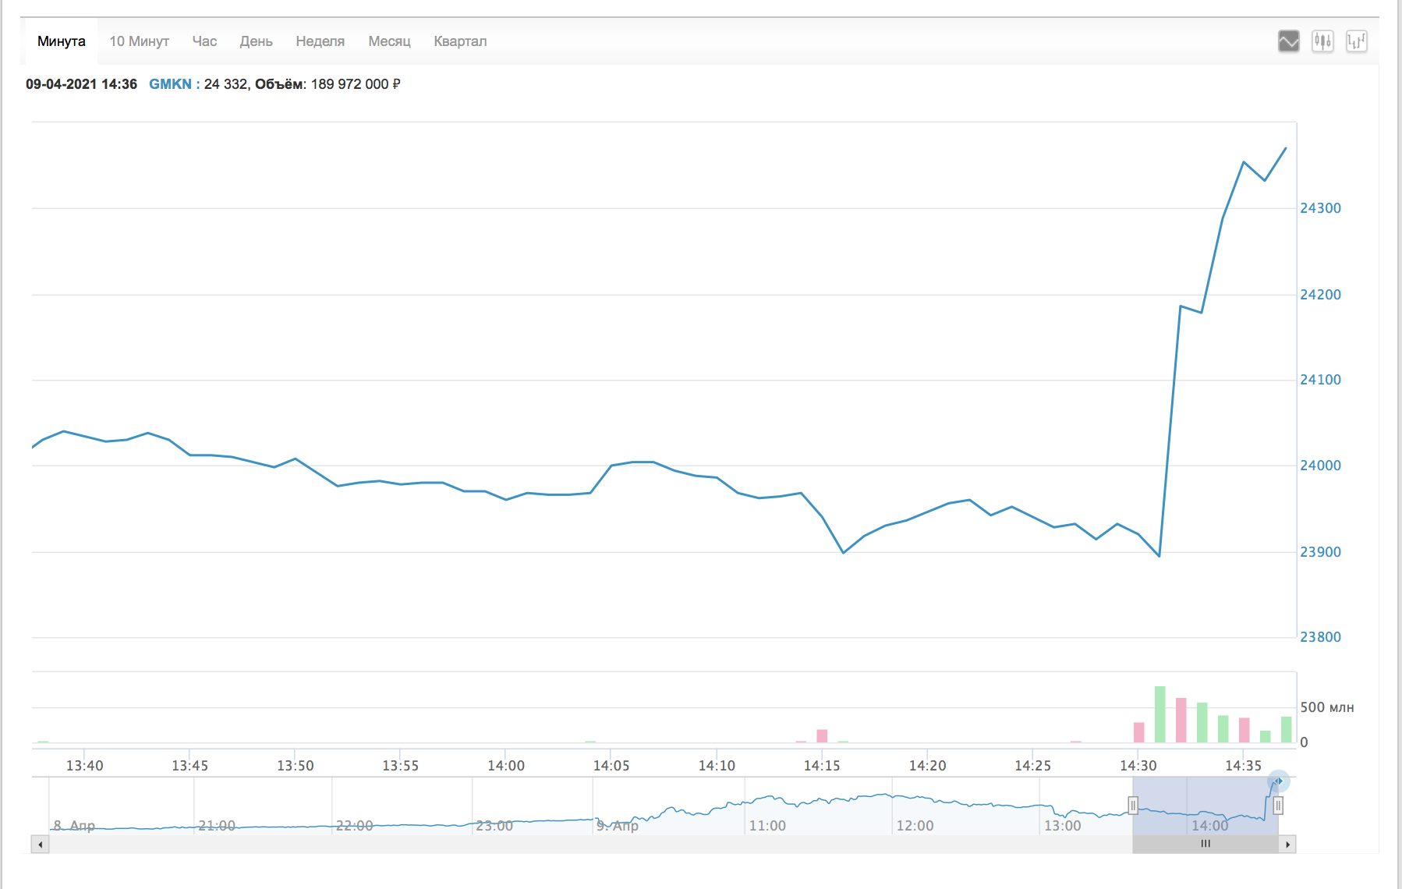The width and height of the screenshot is (1402, 889).
Task: Click the right navigator range handle
Action: (1278, 806)
